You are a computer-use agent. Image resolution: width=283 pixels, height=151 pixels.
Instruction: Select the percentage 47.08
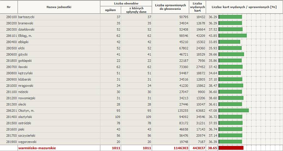click(x=213, y=110)
